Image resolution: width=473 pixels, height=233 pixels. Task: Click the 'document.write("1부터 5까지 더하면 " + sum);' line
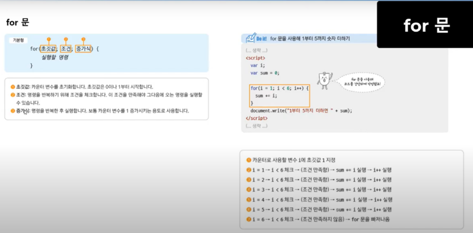[x=301, y=111]
